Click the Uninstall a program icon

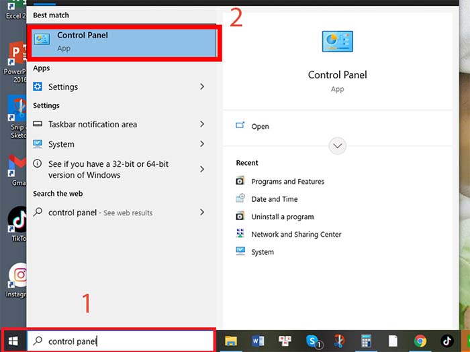click(x=240, y=216)
